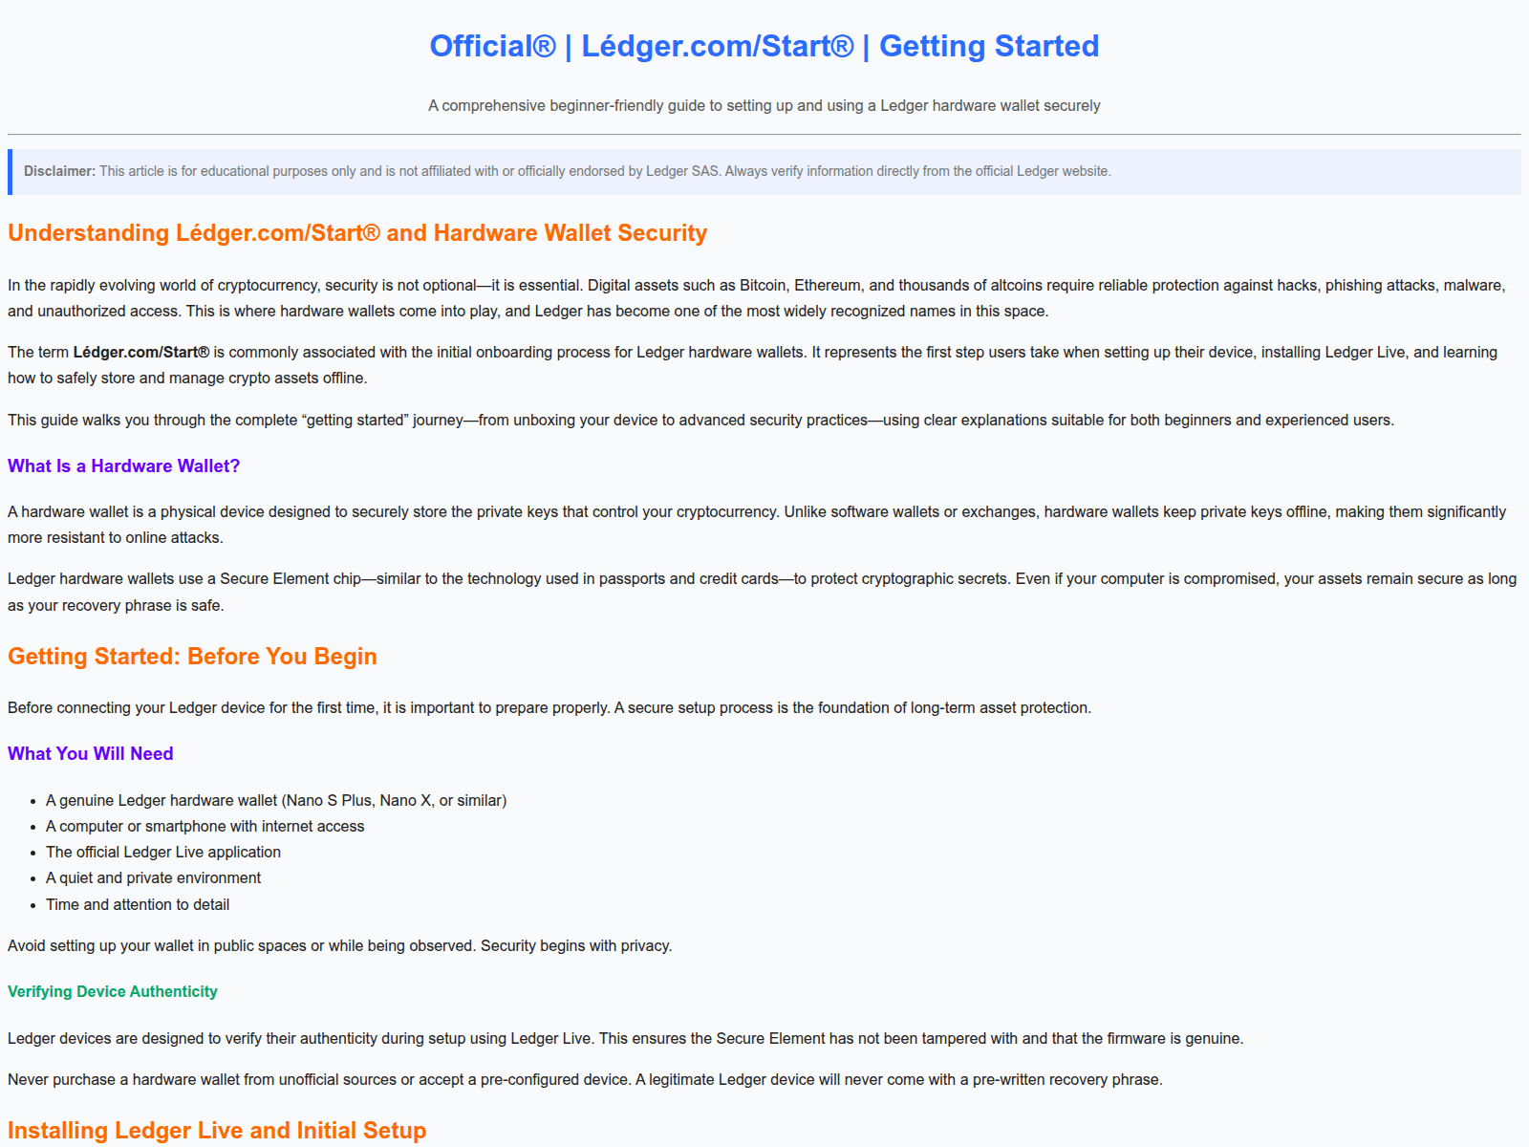This screenshot has width=1529, height=1147.
Task: Click the paragraph starting 'Never purchase a hardware wallet'
Action: [585, 1079]
